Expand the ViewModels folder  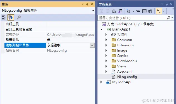click(x=106, y=61)
